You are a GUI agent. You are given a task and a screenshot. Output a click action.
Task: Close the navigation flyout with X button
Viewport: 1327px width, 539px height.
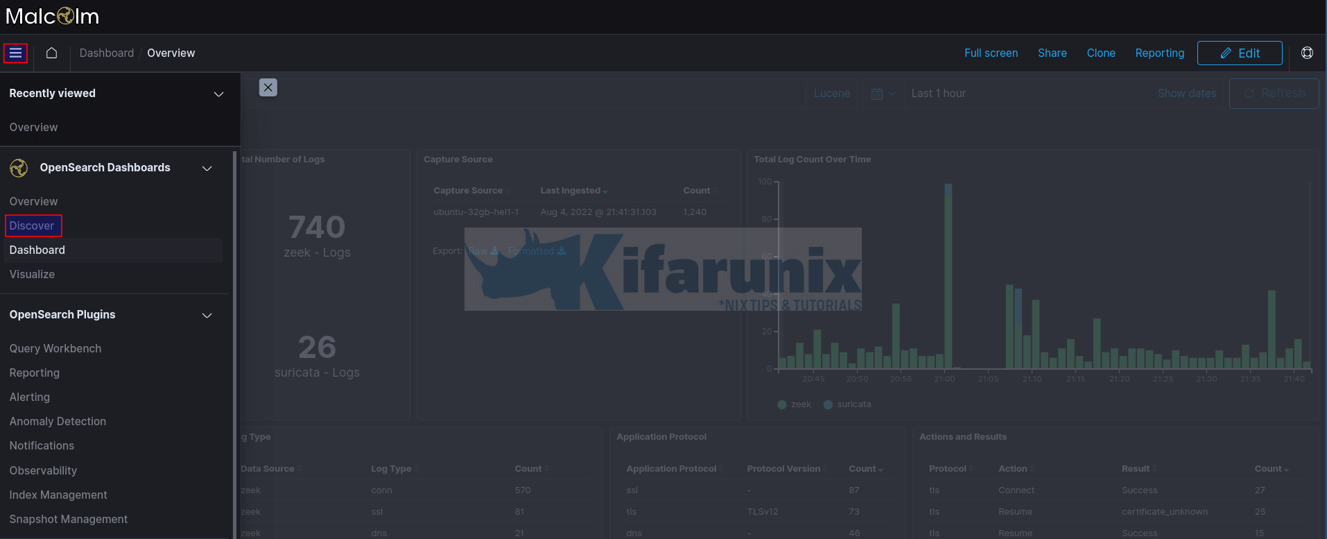(268, 87)
